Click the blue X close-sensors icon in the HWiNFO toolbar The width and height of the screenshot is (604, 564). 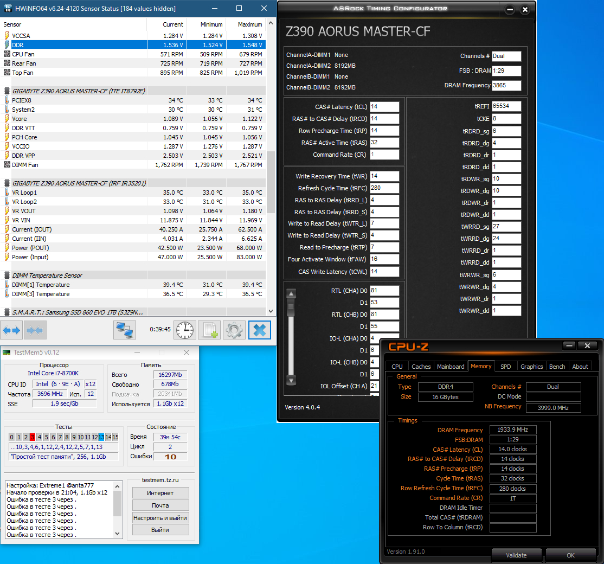point(259,330)
